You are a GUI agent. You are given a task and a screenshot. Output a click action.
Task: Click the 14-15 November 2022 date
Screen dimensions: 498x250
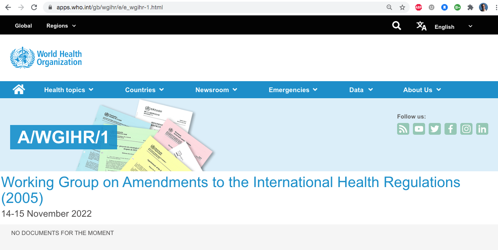click(47, 213)
